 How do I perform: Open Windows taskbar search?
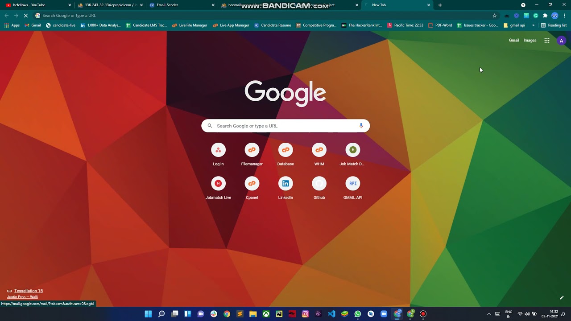click(x=161, y=314)
